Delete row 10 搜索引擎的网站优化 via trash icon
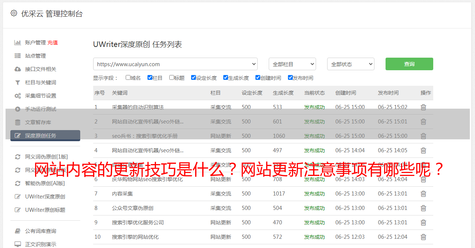The image size is (475, 248). (x=423, y=237)
